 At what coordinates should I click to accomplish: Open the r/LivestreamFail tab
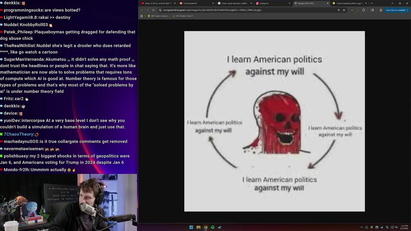196,3
